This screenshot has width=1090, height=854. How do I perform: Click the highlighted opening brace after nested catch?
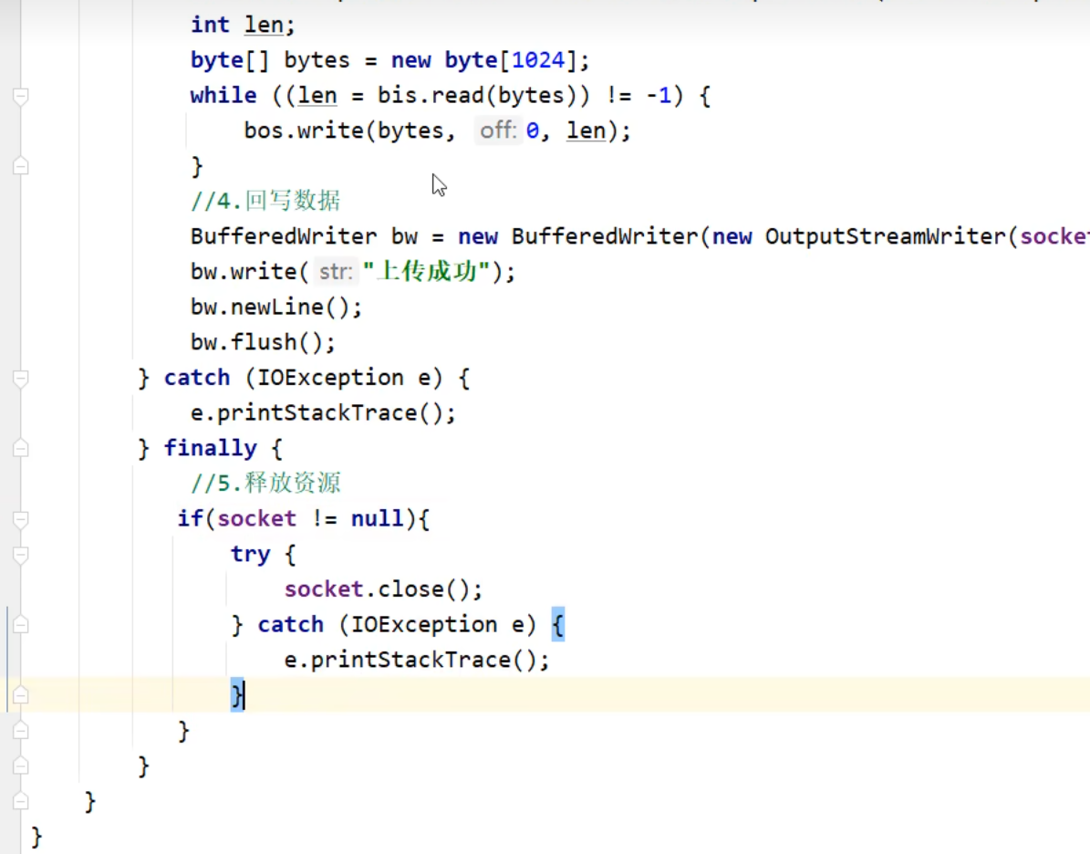coord(557,625)
